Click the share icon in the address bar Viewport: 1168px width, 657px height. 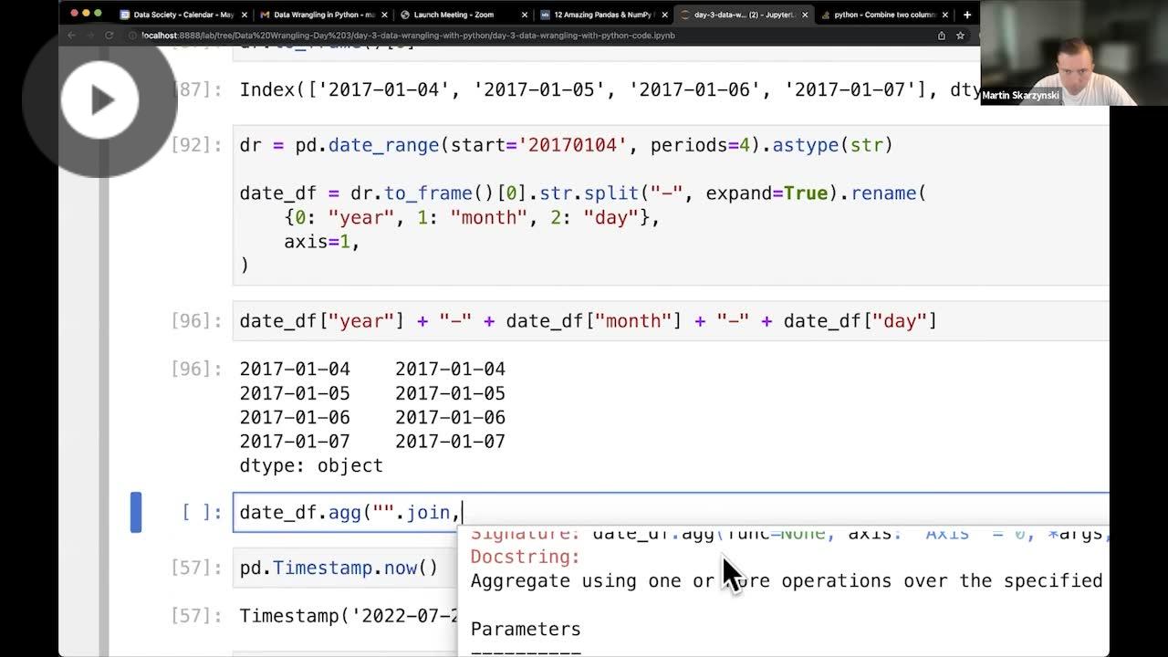(x=940, y=36)
